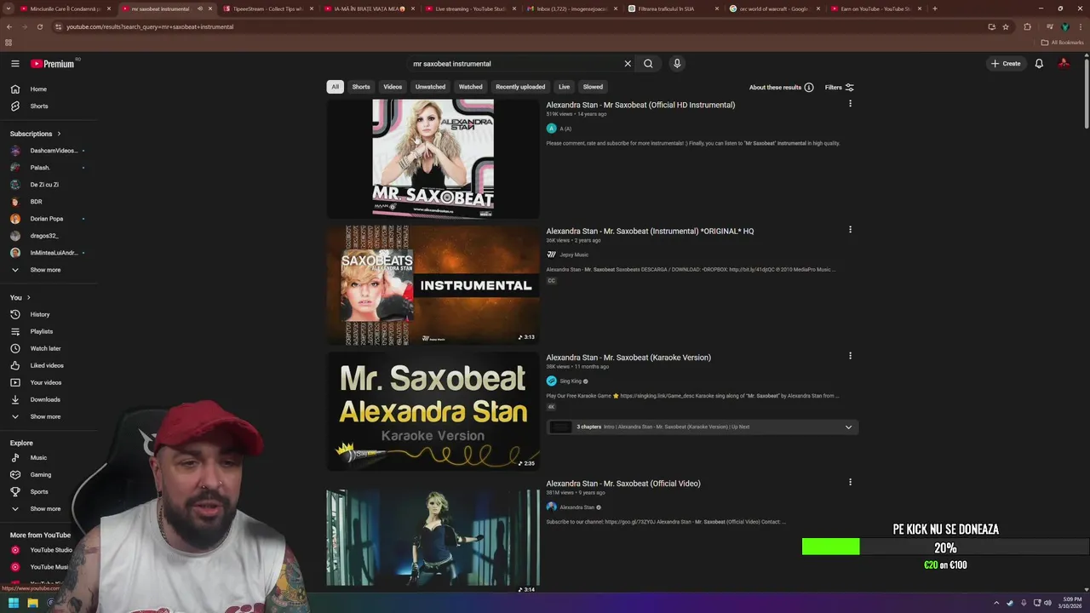Open the YouTube guide hamburger menu

tap(14, 63)
